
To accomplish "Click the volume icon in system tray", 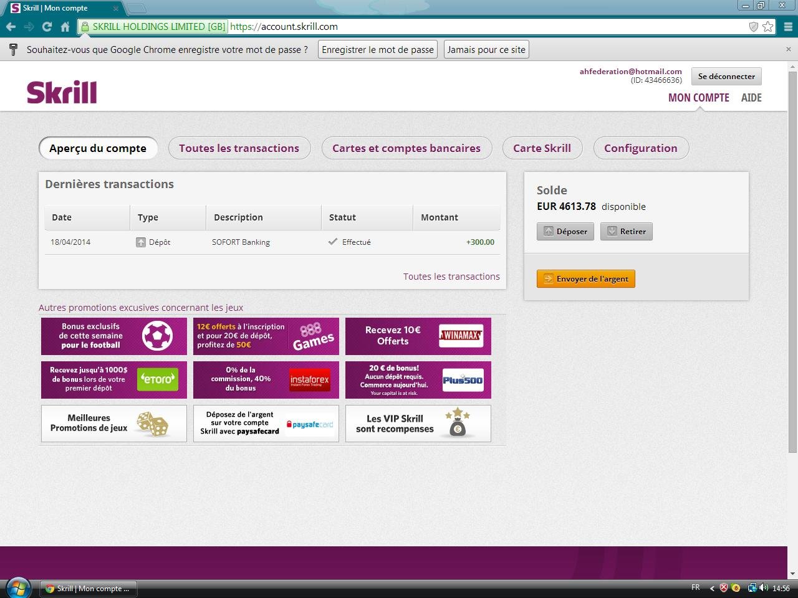I will (x=764, y=588).
